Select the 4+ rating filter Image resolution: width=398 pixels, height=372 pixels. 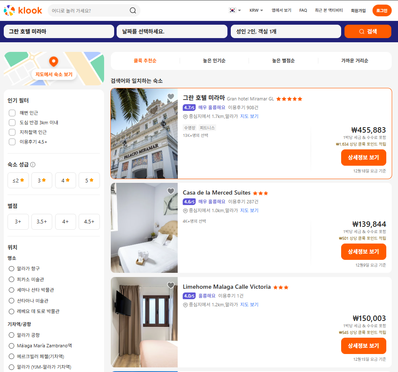66,222
